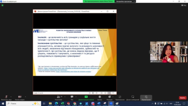188x106 pixels.
Task: Open the View Options dropdown at top
Action: click(125, 1)
